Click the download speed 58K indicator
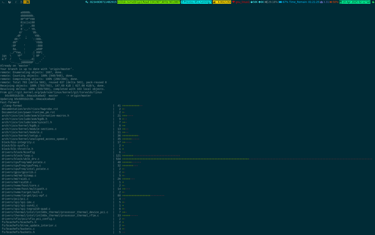375x235 pixels. [254, 2]
